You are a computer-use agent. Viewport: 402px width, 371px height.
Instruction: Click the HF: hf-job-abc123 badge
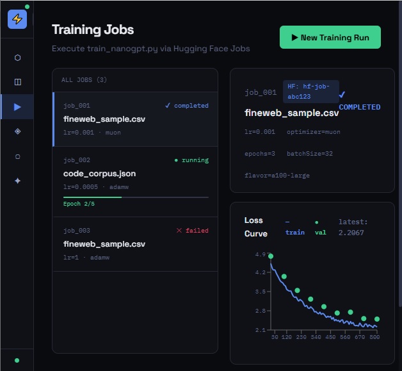[x=309, y=92]
